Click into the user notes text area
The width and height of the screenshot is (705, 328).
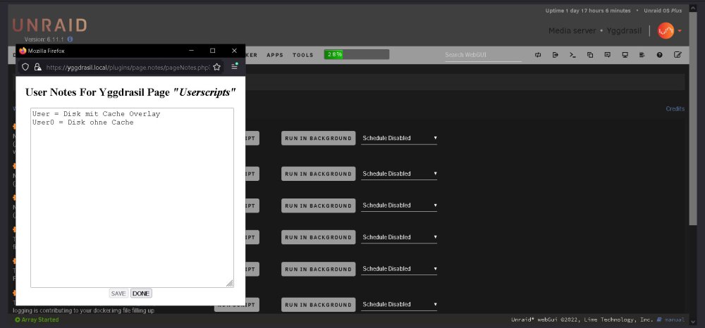click(133, 197)
